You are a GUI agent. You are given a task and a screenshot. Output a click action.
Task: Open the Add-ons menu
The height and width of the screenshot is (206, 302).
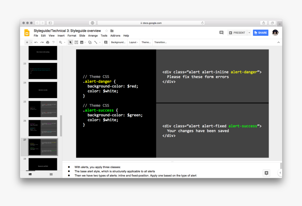[x=115, y=36]
